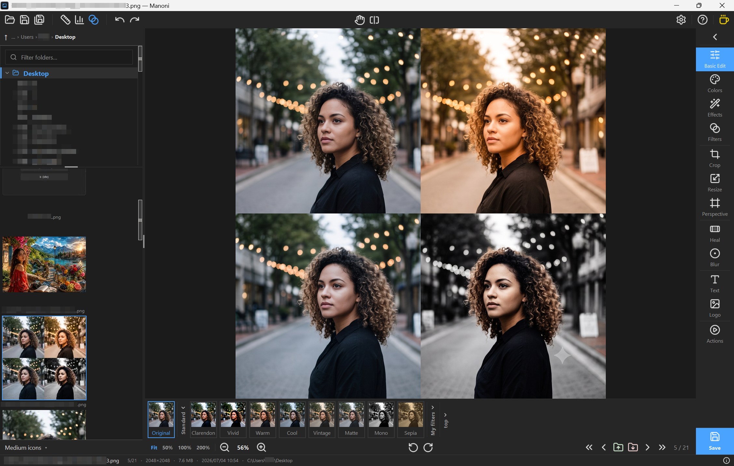Select the Text tool

[715, 284]
